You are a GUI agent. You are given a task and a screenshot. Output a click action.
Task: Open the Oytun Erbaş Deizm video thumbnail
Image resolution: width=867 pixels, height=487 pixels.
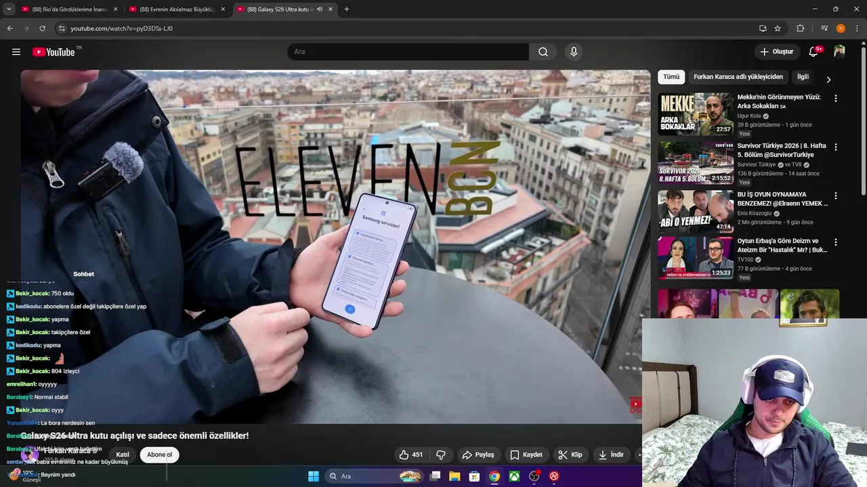696,258
